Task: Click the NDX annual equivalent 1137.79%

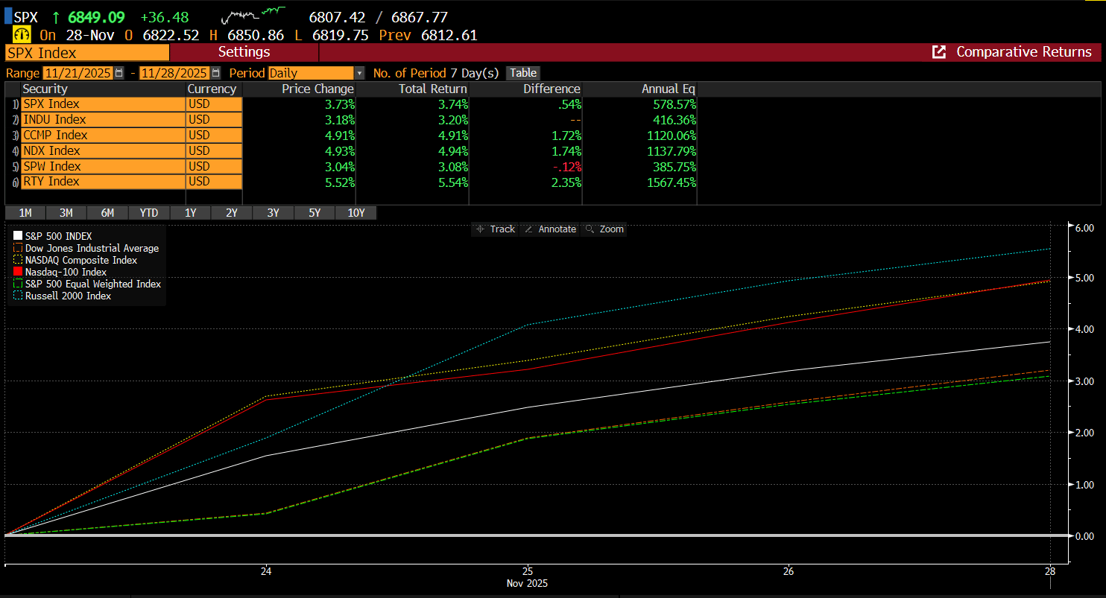Action: (670, 151)
